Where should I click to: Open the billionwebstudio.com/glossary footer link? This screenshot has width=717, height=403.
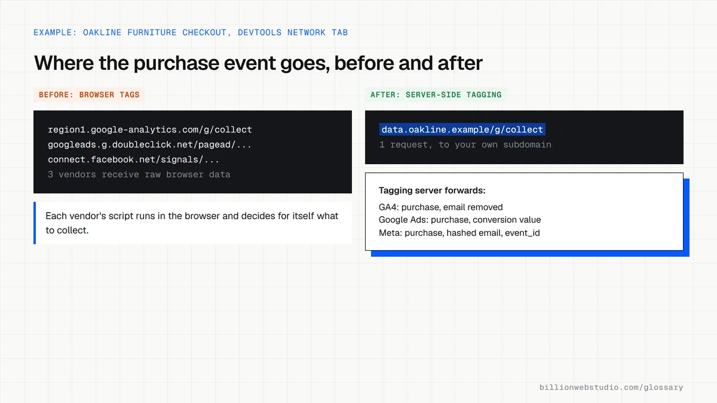tap(611, 387)
